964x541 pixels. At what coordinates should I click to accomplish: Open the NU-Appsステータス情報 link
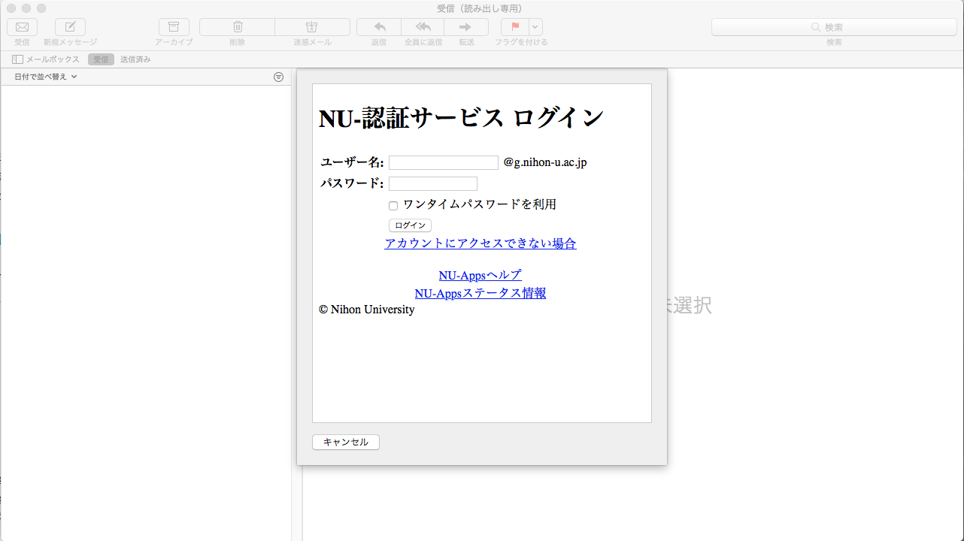coord(480,293)
